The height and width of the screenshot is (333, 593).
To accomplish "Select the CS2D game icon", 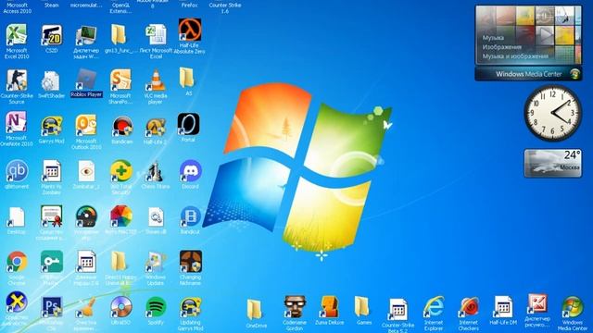I will point(52,35).
